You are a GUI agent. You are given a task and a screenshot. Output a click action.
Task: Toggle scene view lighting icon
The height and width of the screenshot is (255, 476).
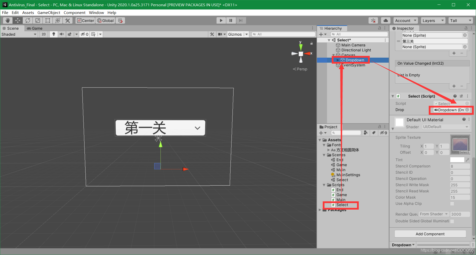[x=53, y=34]
